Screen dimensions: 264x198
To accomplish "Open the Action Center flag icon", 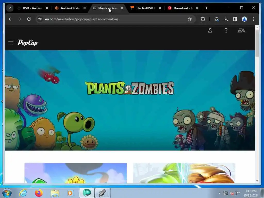I will 238,193.
